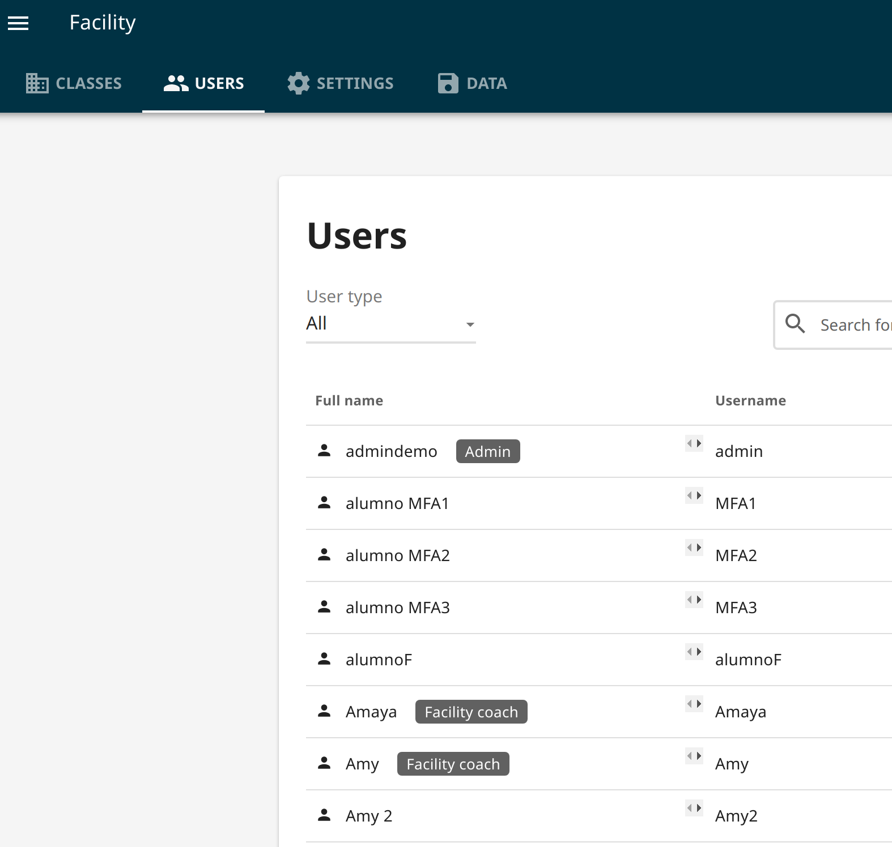
Task: Click the MFA2 username cell
Action: [736, 555]
